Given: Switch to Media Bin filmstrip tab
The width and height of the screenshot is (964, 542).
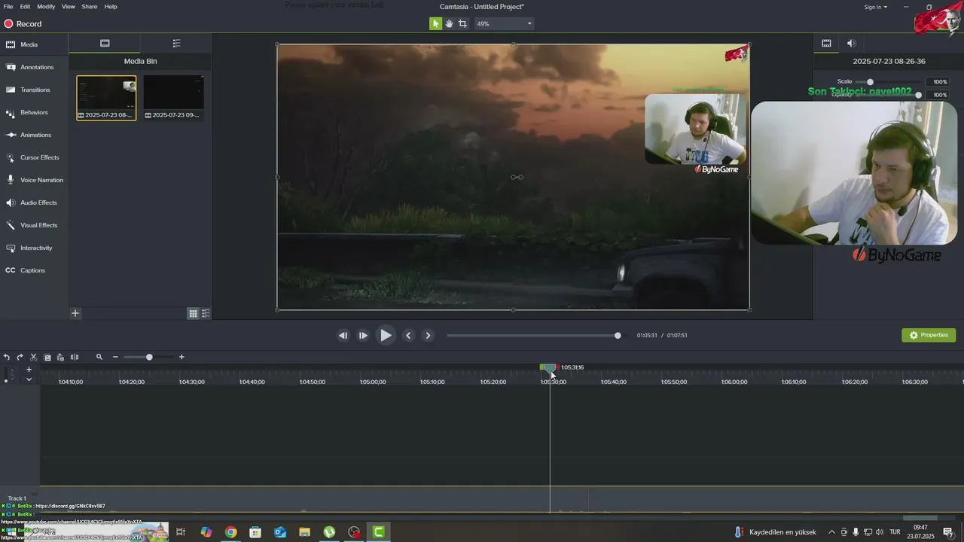Looking at the screenshot, I should point(105,44).
